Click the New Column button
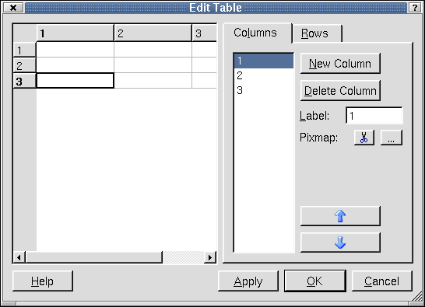This screenshot has width=425, height=307. pyautogui.click(x=340, y=64)
